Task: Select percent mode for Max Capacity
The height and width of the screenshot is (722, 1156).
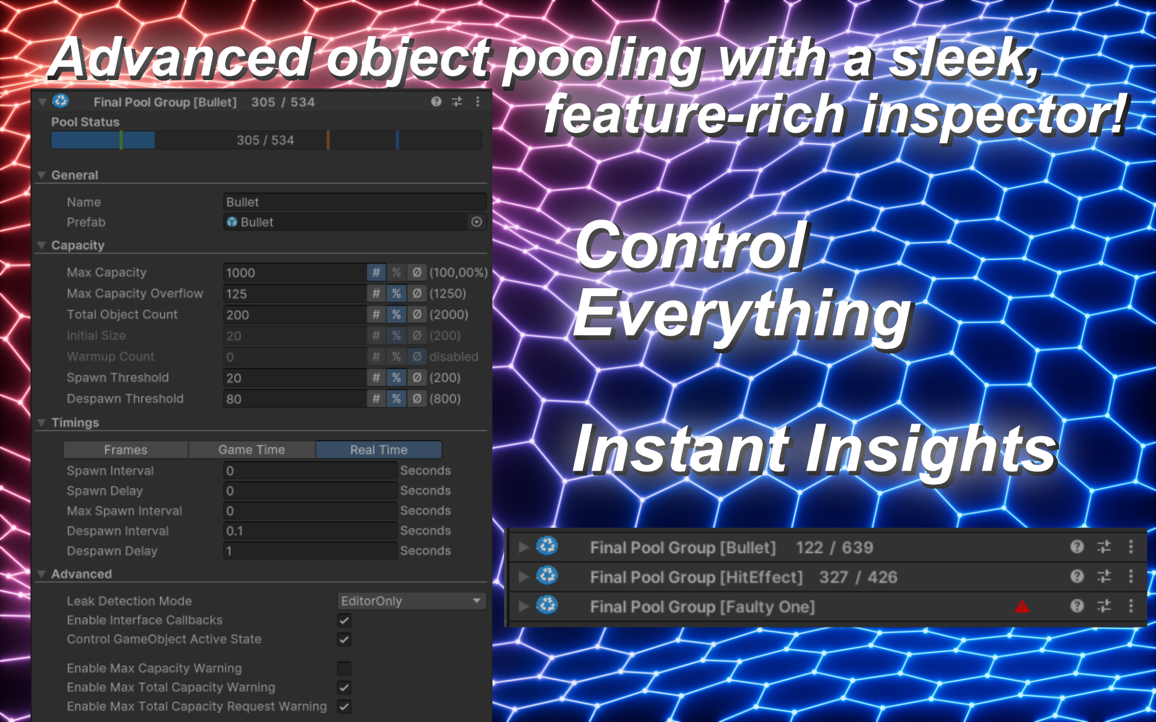Action: point(396,273)
